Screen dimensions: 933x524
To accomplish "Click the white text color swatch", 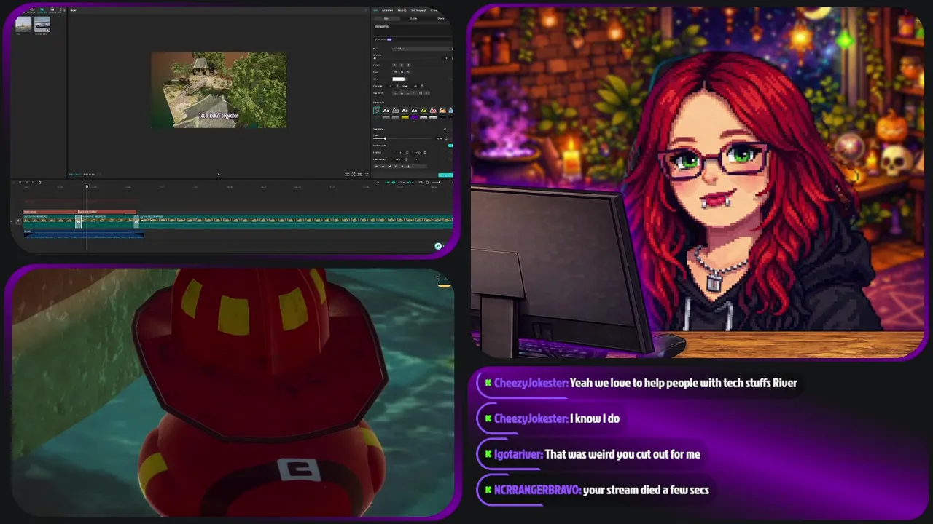I will pyautogui.click(x=399, y=79).
